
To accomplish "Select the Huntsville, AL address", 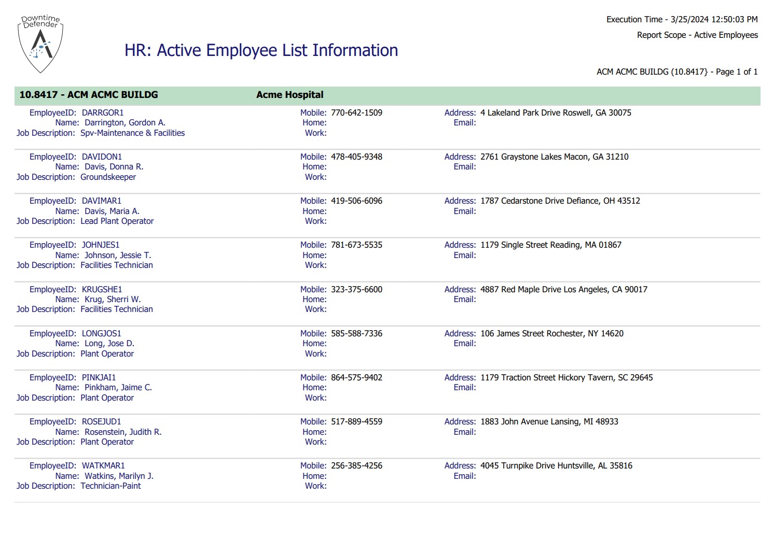I will point(556,466).
